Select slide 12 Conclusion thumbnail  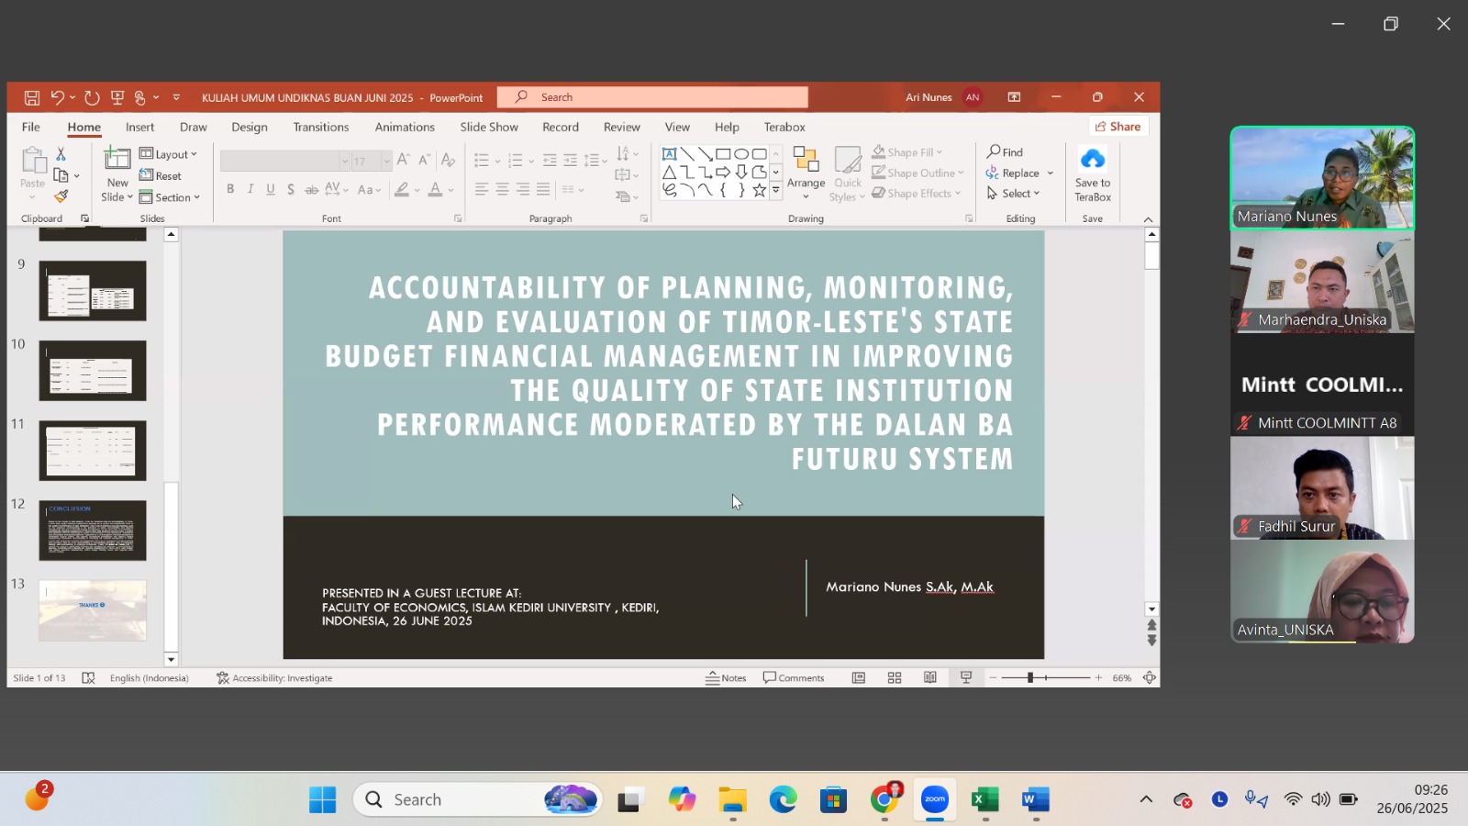(93, 530)
